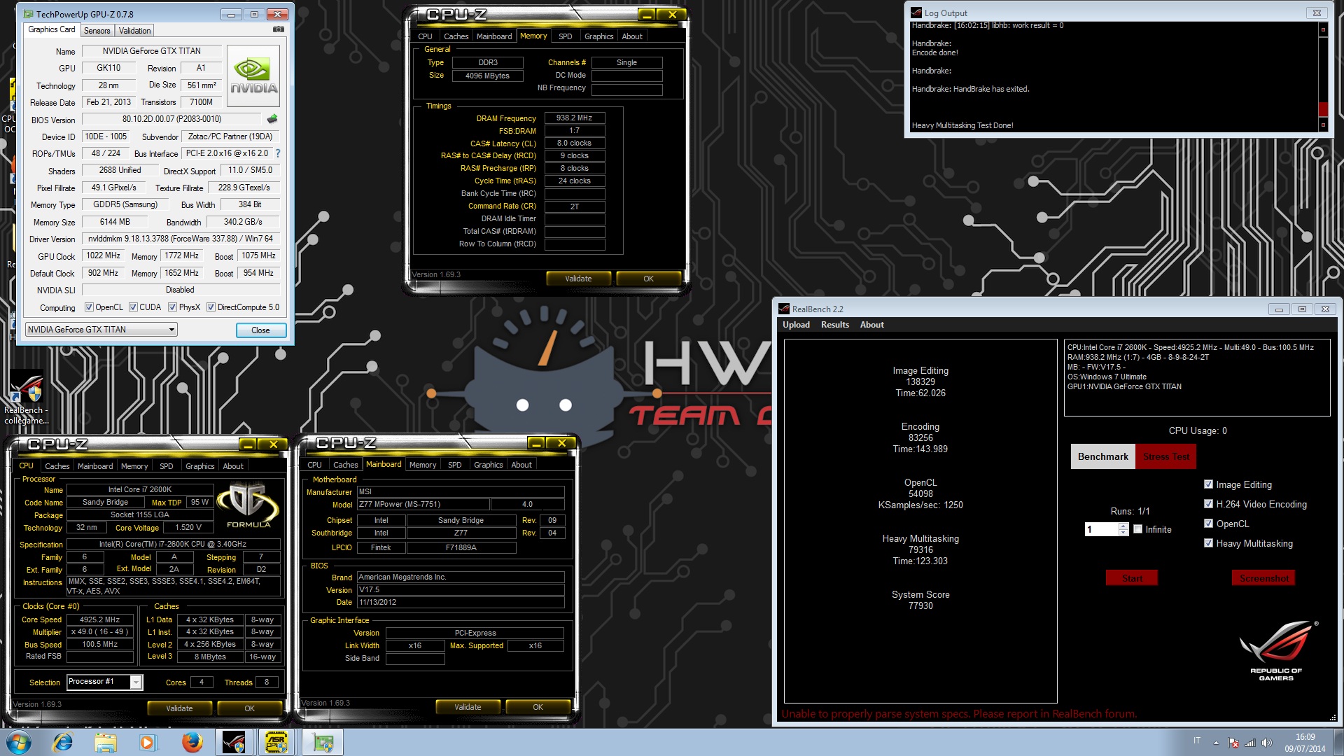Open Graphics tab in CPU-Z Mainboard window

coord(488,465)
